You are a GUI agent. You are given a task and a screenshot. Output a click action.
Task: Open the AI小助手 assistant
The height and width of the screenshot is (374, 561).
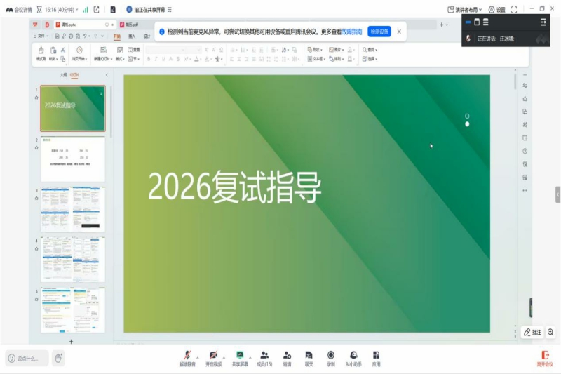354,356
